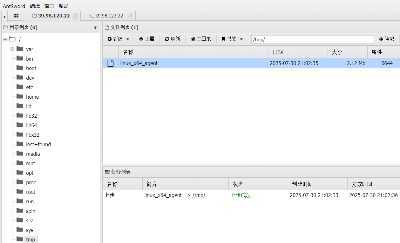The image size is (400, 243).
Task: Click the 创建时间 task column header
Action: [317, 184]
